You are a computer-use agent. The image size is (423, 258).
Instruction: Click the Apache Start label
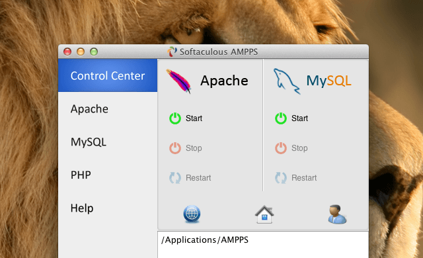click(194, 118)
